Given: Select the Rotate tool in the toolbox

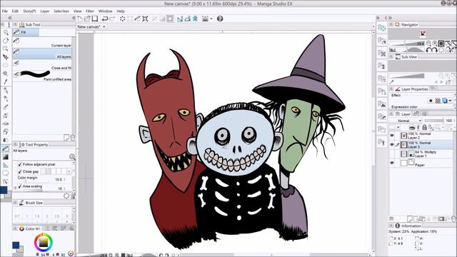Looking at the screenshot, I should click(6, 41).
